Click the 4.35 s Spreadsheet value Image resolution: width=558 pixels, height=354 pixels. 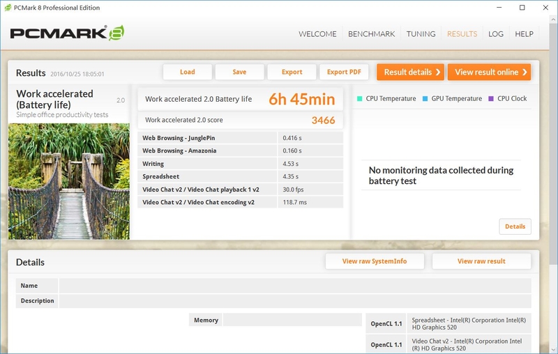click(x=291, y=176)
